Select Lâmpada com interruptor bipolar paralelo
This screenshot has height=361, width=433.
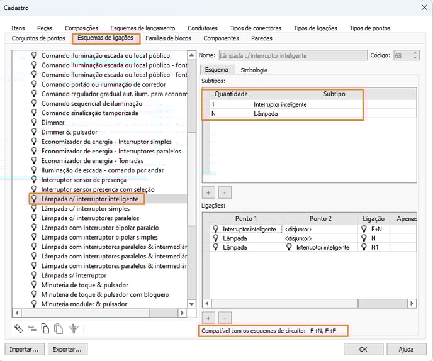tap(100, 228)
